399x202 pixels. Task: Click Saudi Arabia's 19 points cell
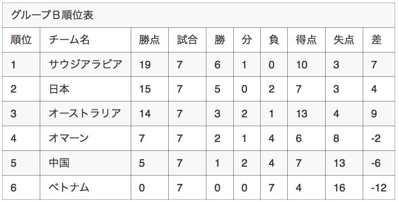pyautogui.click(x=150, y=64)
